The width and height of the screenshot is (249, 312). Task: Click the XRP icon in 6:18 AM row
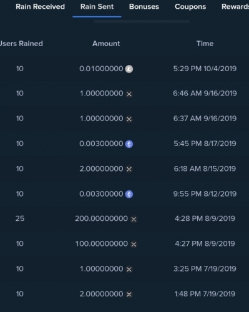click(129, 169)
